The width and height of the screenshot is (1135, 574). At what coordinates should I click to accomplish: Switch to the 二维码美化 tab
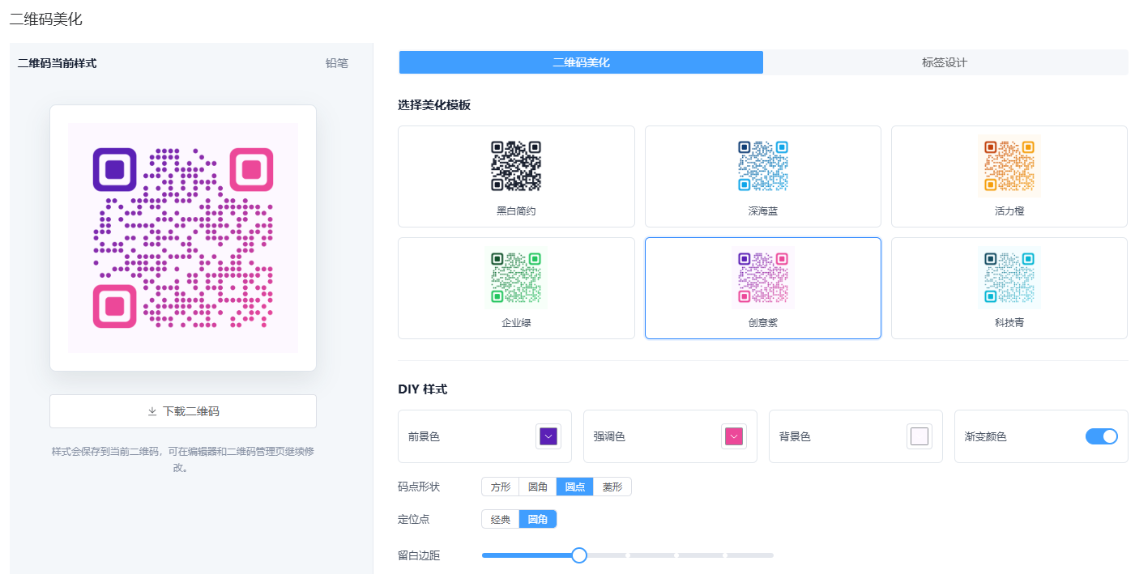tap(581, 62)
